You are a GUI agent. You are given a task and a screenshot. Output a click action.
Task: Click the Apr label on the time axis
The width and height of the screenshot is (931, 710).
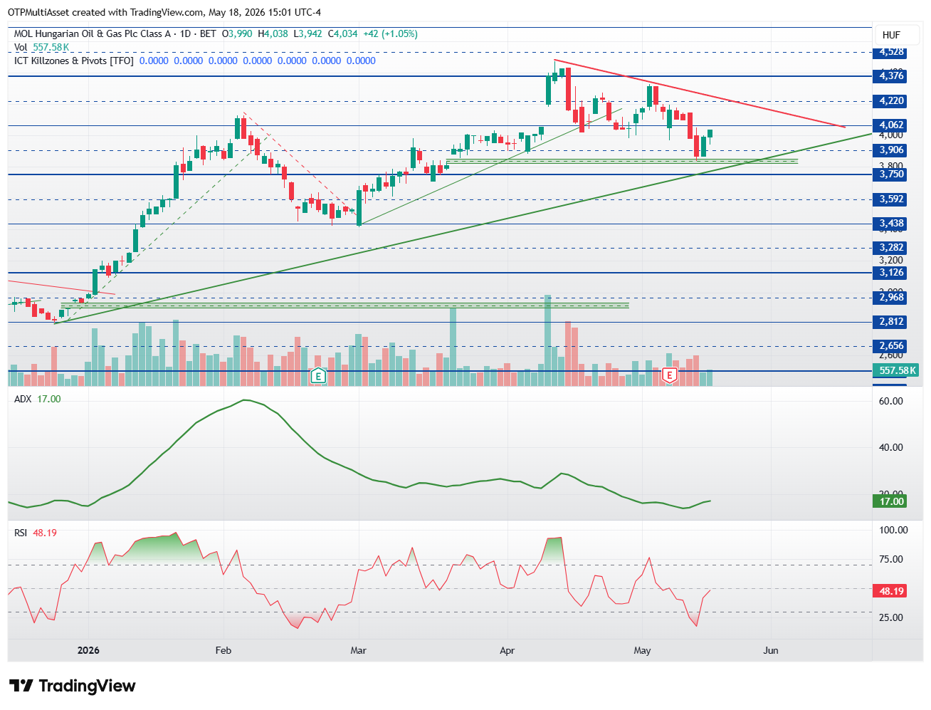click(x=507, y=650)
